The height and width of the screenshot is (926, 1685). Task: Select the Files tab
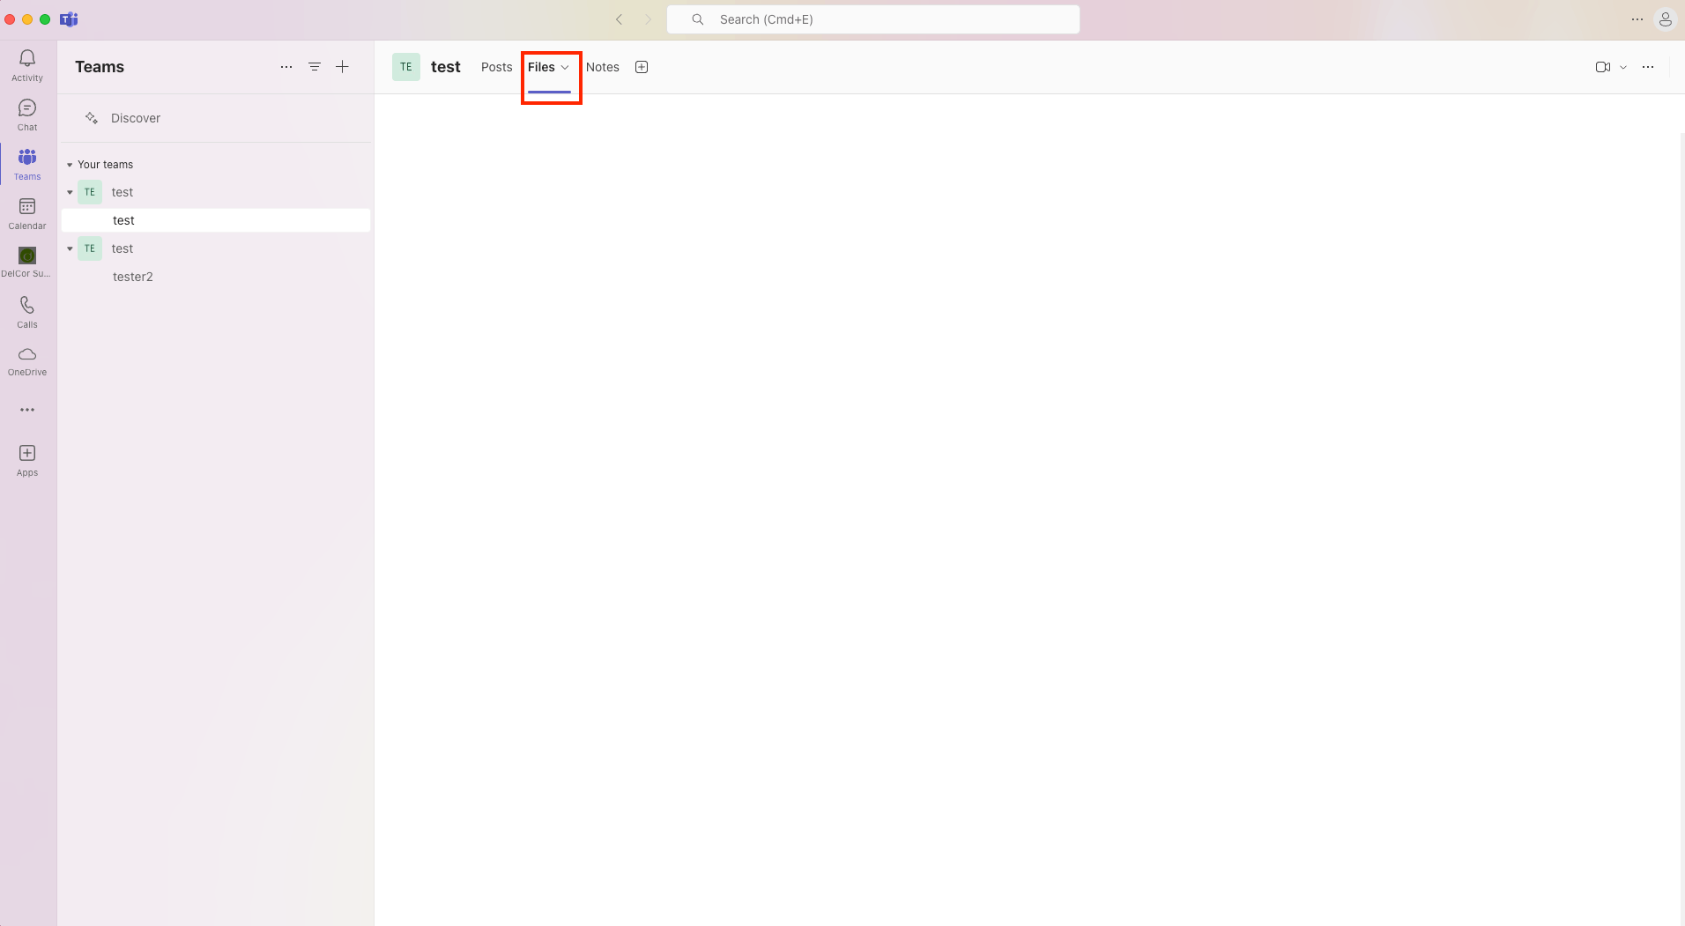541,67
